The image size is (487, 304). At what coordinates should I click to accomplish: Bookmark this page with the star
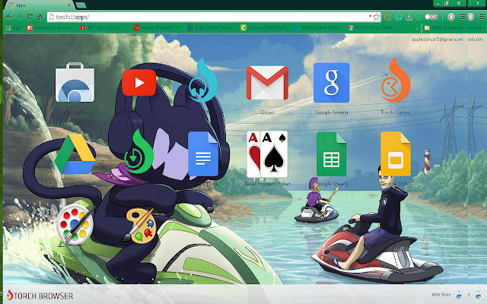point(377,17)
